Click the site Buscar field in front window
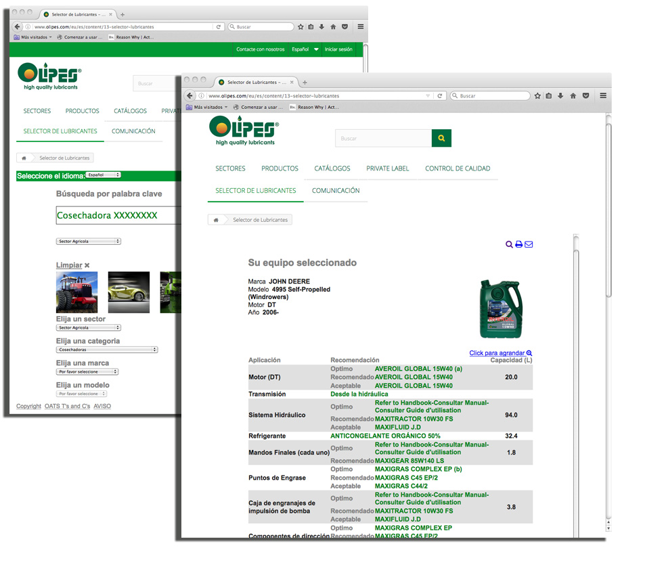Screen dimensions: 645x571 coord(383,138)
